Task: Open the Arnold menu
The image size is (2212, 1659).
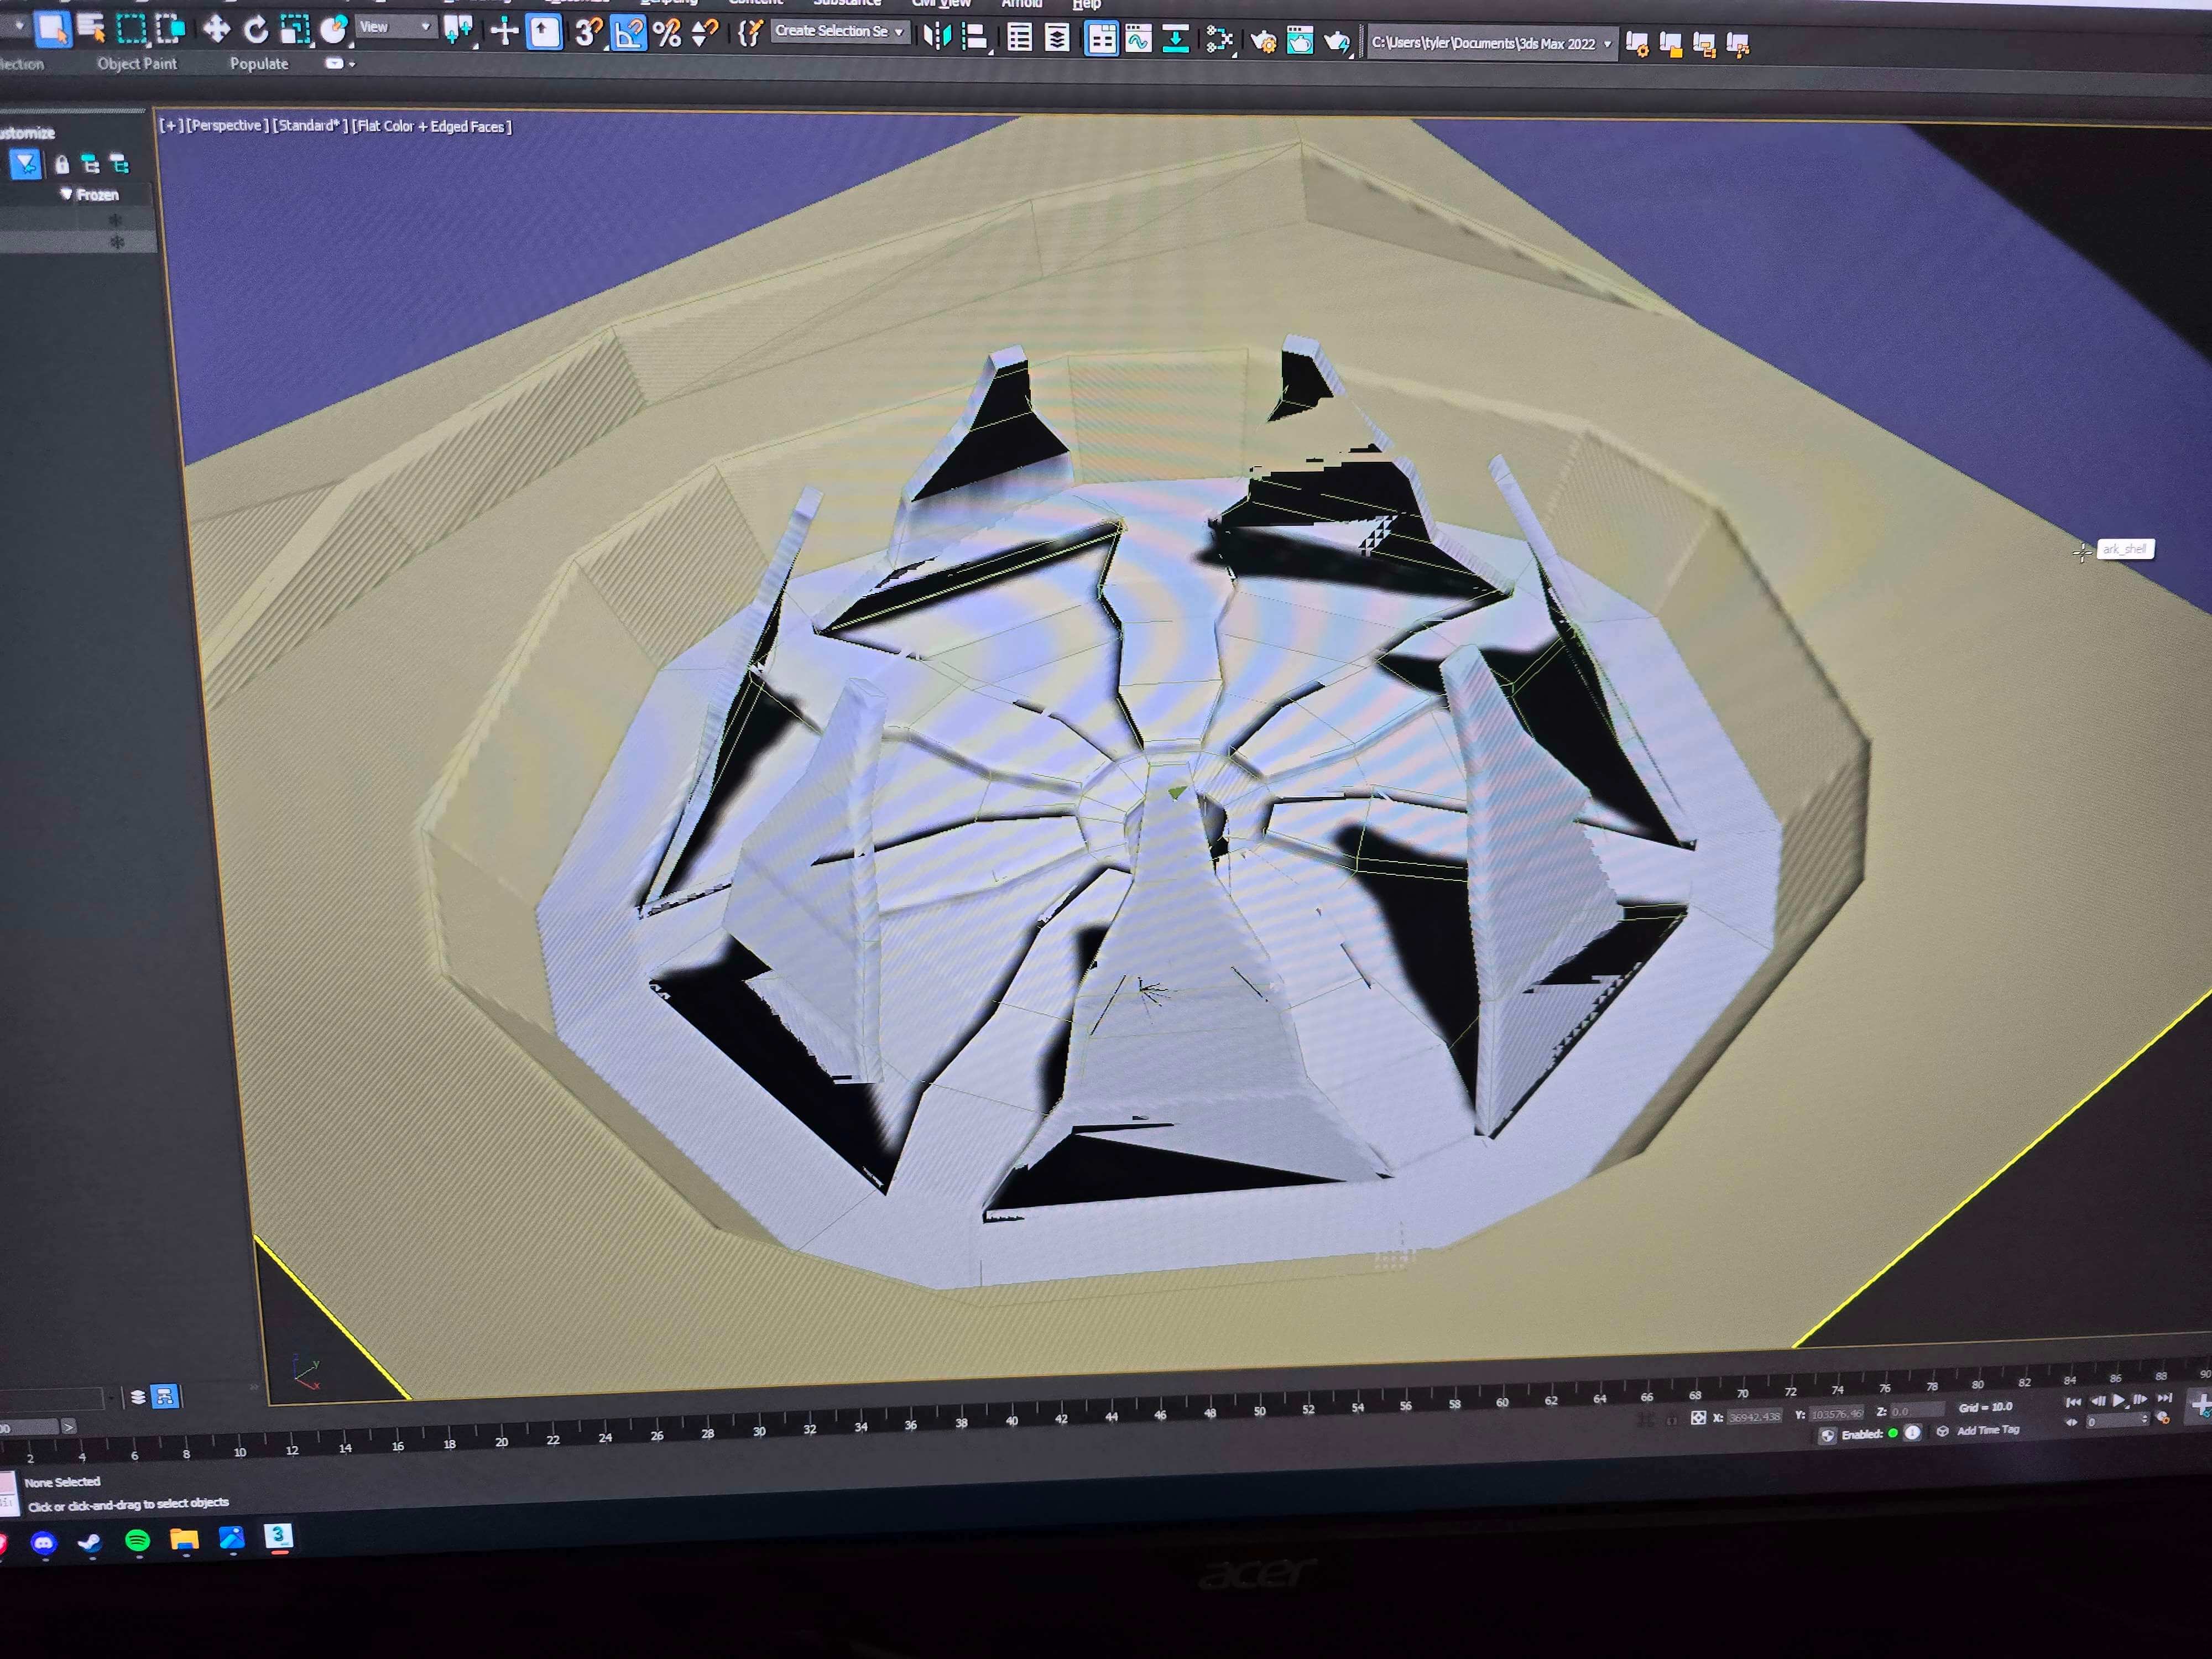Action: 1022,4
